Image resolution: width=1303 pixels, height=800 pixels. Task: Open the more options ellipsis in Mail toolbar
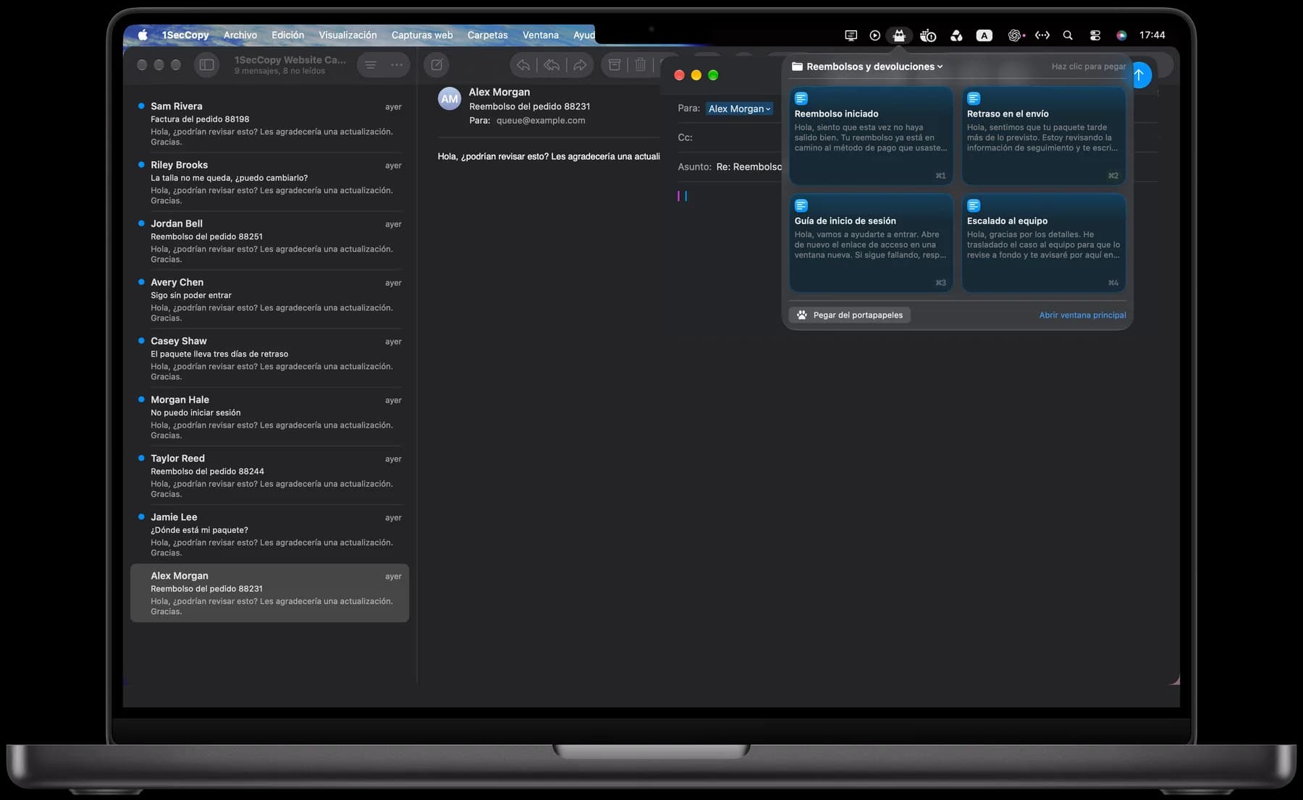click(397, 65)
